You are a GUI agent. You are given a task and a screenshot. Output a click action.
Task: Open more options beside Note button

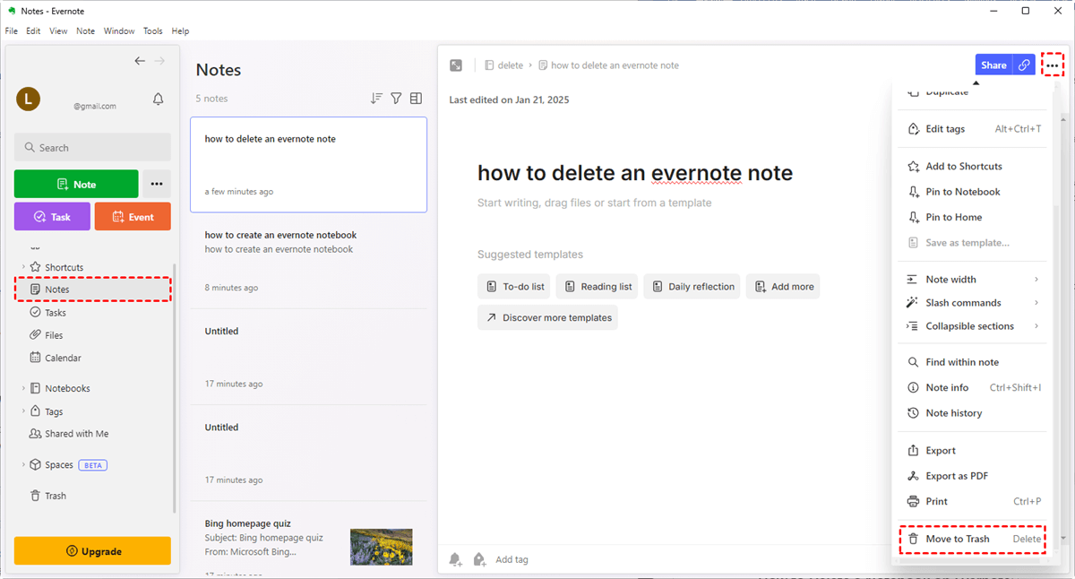[157, 184]
